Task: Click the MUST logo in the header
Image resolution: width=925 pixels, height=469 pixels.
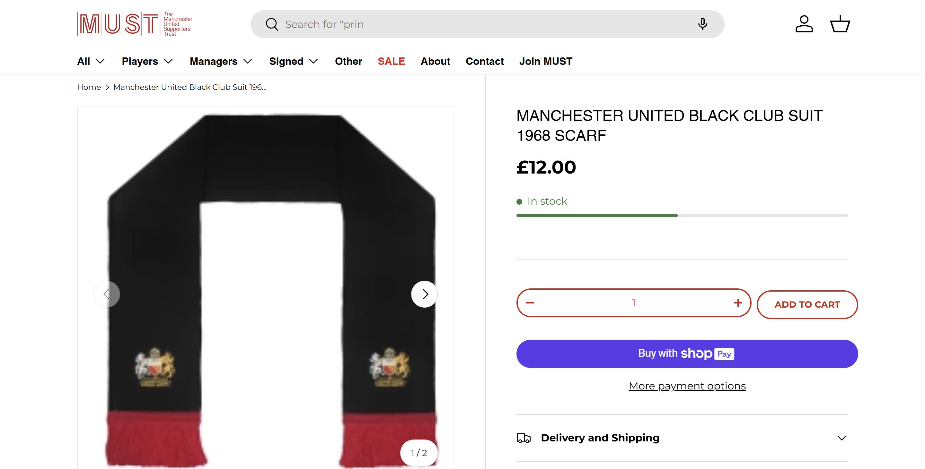Action: [135, 24]
